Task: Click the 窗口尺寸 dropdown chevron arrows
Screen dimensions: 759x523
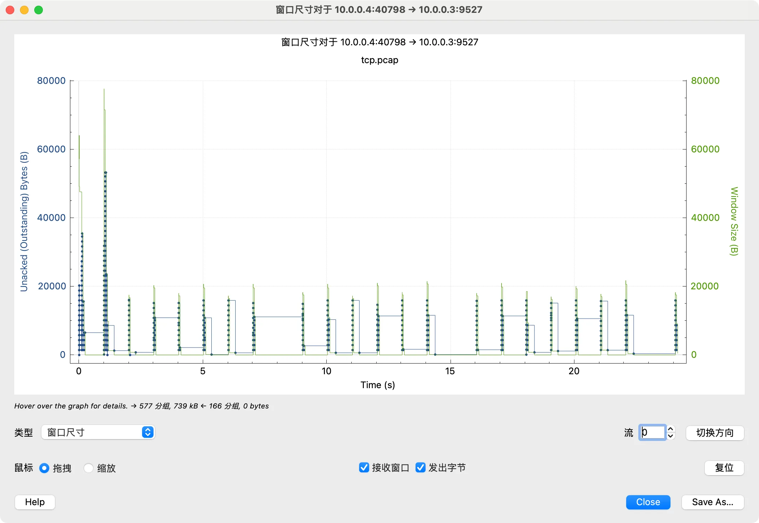Action: click(147, 432)
